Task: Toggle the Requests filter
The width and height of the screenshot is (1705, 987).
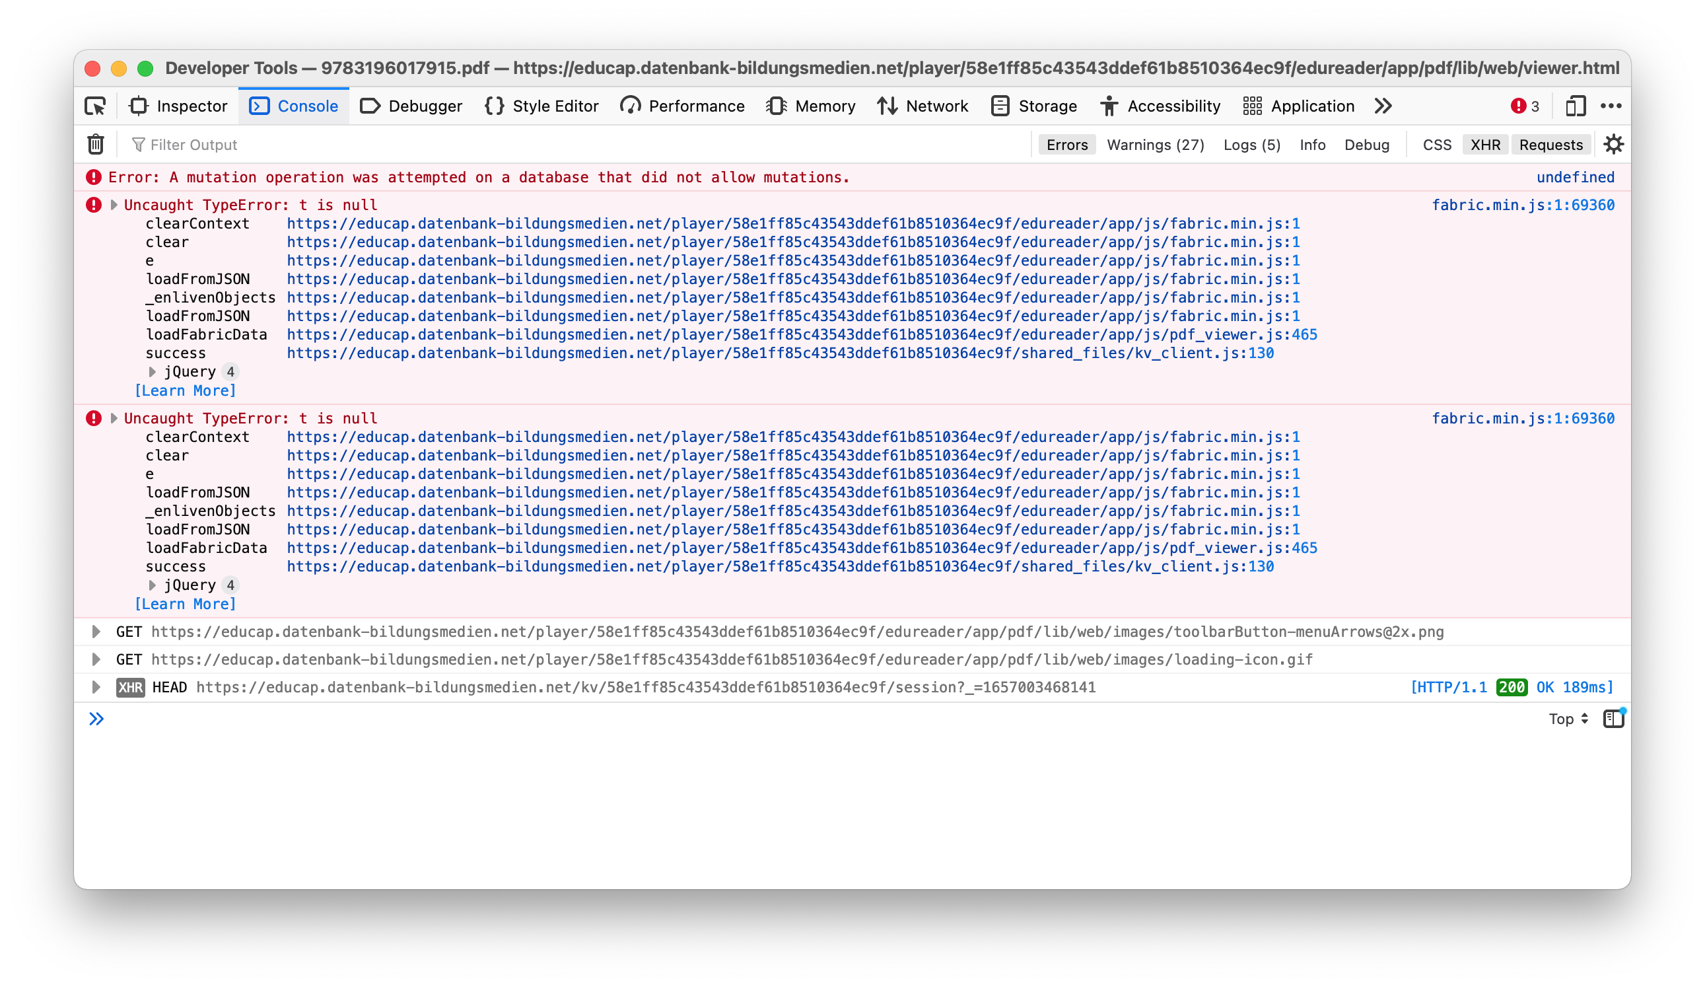Action: point(1550,145)
